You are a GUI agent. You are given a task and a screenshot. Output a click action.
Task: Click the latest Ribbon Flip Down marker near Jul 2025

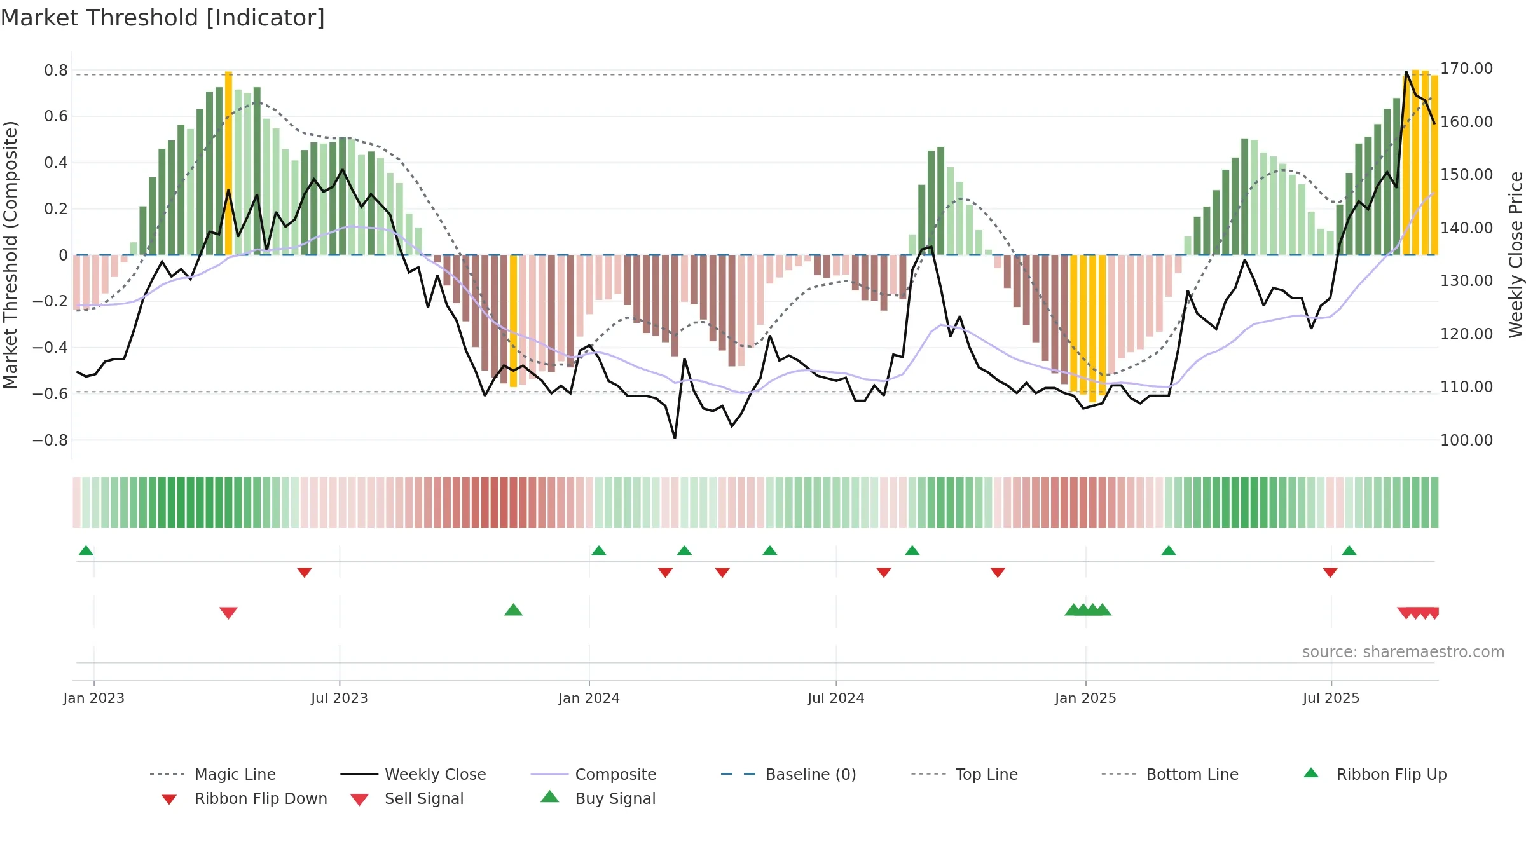(x=1330, y=573)
